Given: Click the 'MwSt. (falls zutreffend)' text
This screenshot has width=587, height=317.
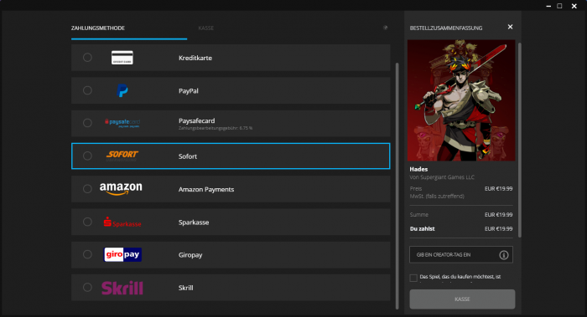Looking at the screenshot, I should click(x=437, y=196).
